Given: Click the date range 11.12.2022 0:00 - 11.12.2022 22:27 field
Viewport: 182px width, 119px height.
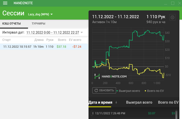Looking at the screenshot, I should click(53, 33).
